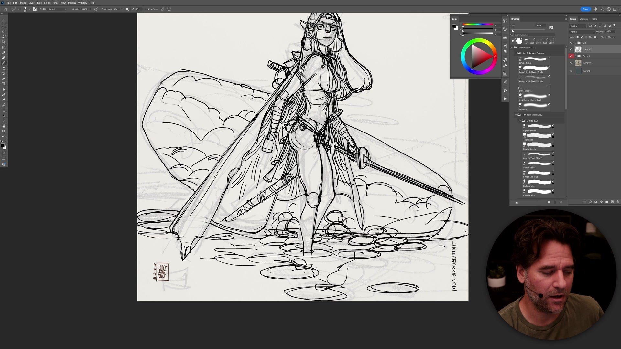Expand the Sig layer group
Image resolution: width=621 pixels, height=349 pixels.
click(x=575, y=43)
